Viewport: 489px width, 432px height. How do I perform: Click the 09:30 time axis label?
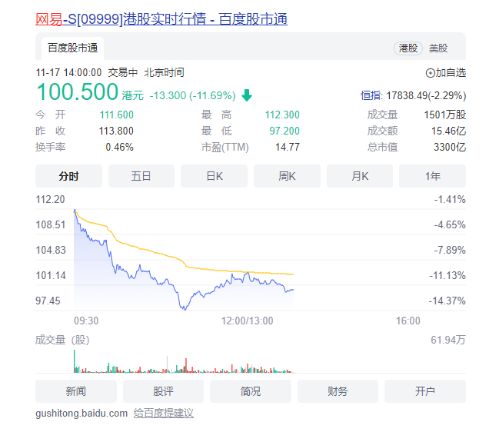click(86, 321)
